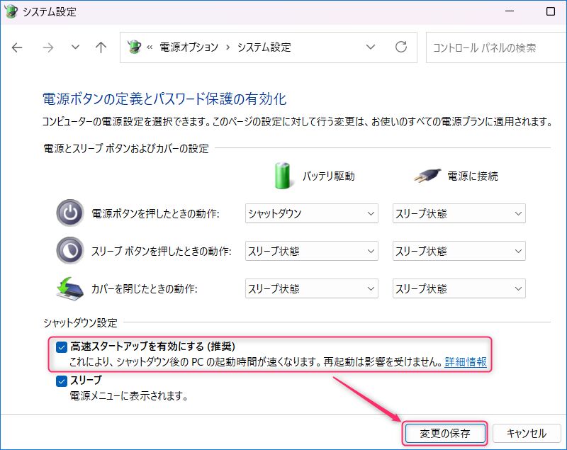Open plugged-in lid close action dropdown
Image resolution: width=567 pixels, height=450 pixels.
point(459,288)
